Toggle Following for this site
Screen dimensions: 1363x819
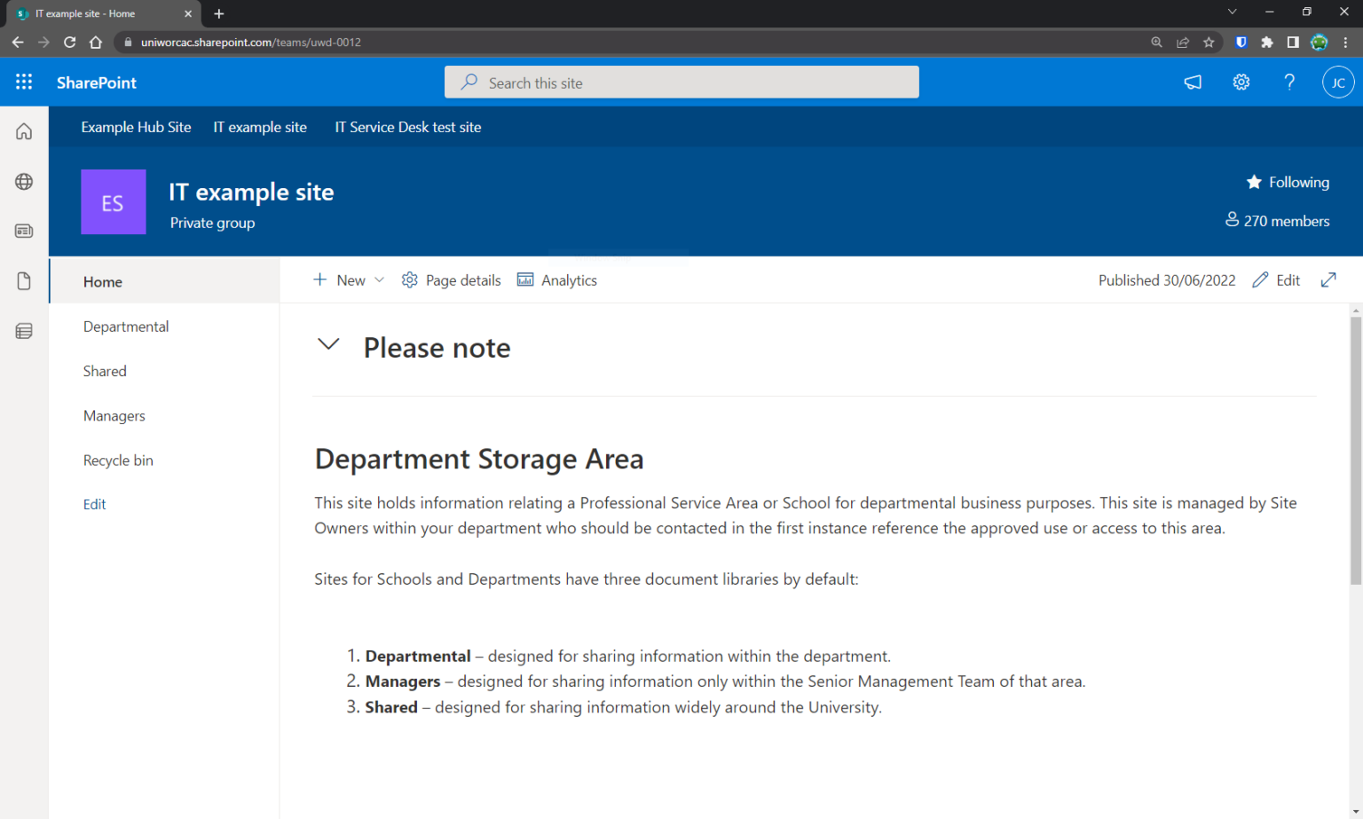(1288, 182)
